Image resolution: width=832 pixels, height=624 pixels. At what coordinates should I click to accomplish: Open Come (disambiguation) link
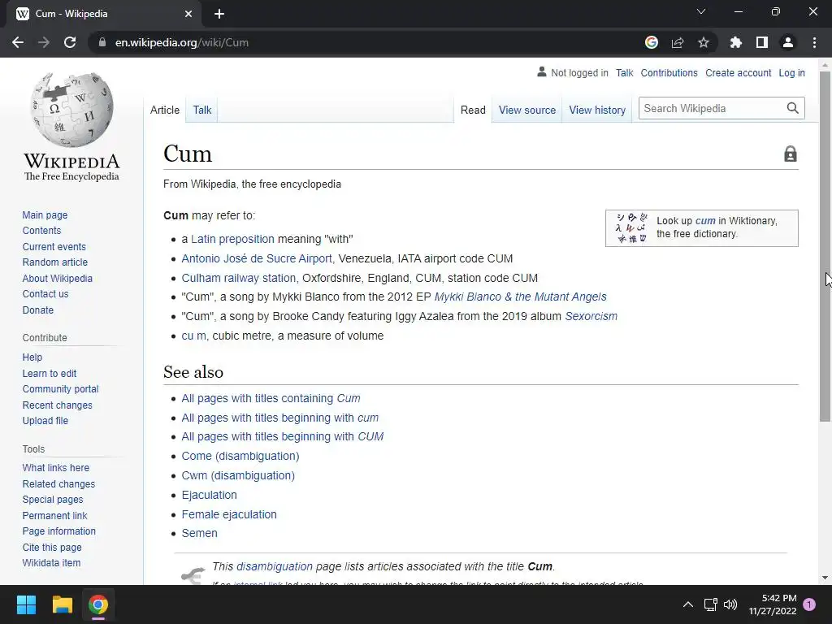tap(240, 456)
